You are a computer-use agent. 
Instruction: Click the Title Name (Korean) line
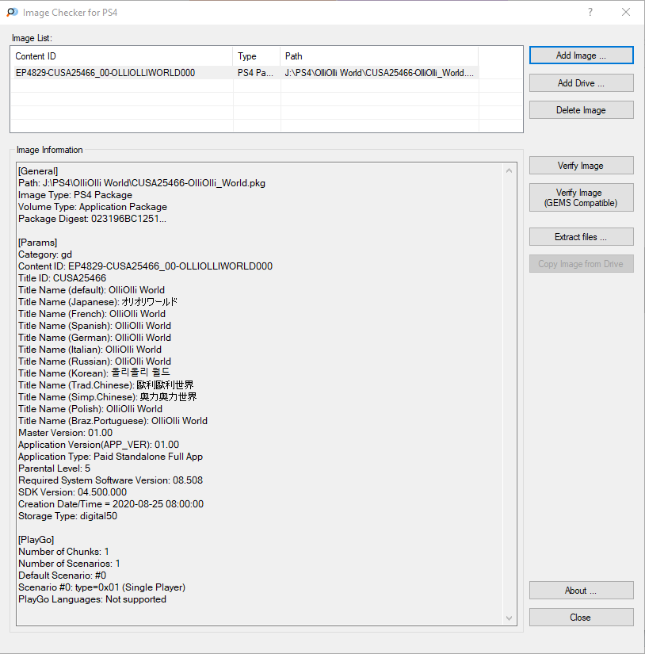click(x=94, y=373)
